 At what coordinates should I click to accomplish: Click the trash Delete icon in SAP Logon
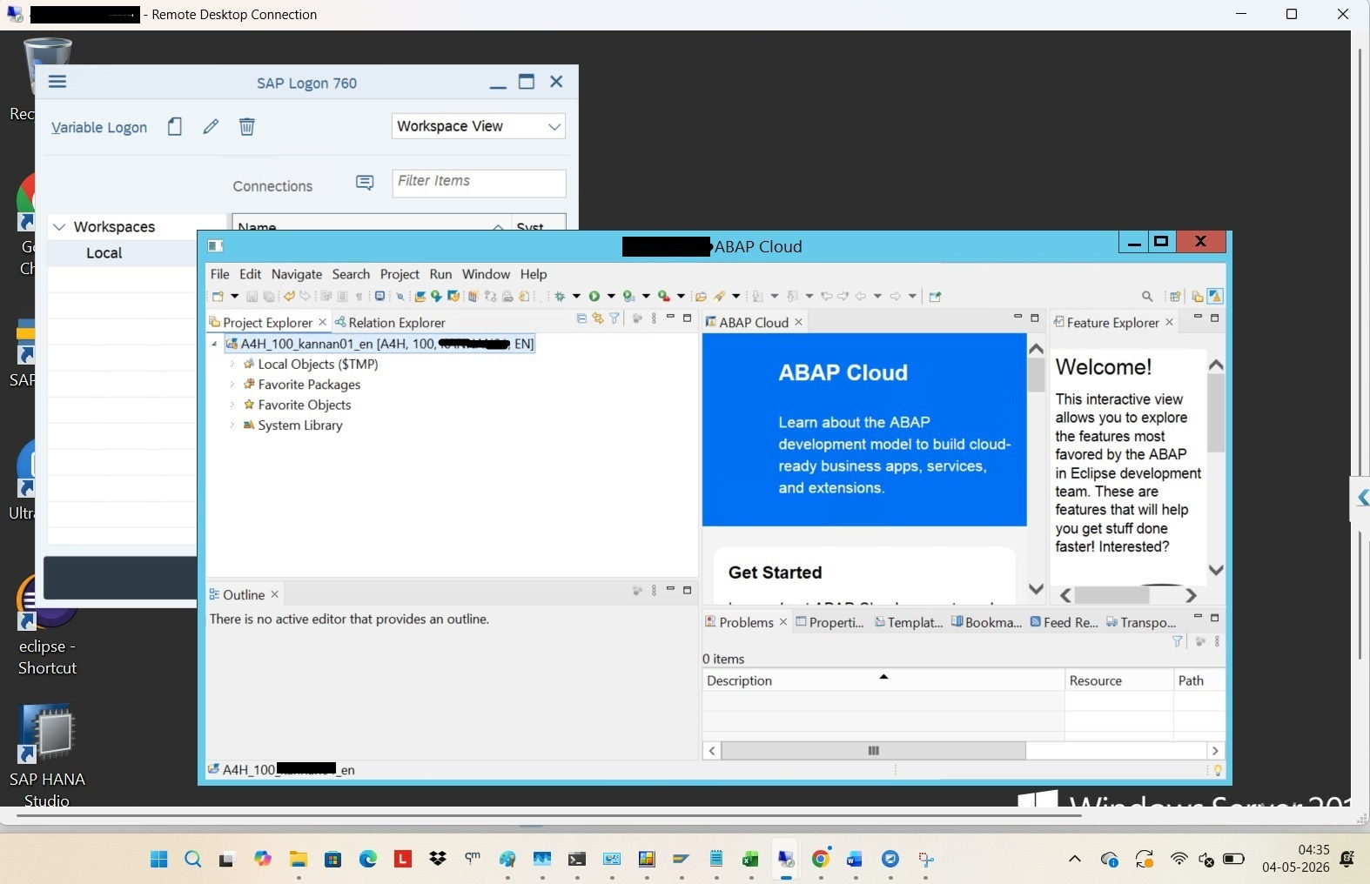pyautogui.click(x=247, y=127)
